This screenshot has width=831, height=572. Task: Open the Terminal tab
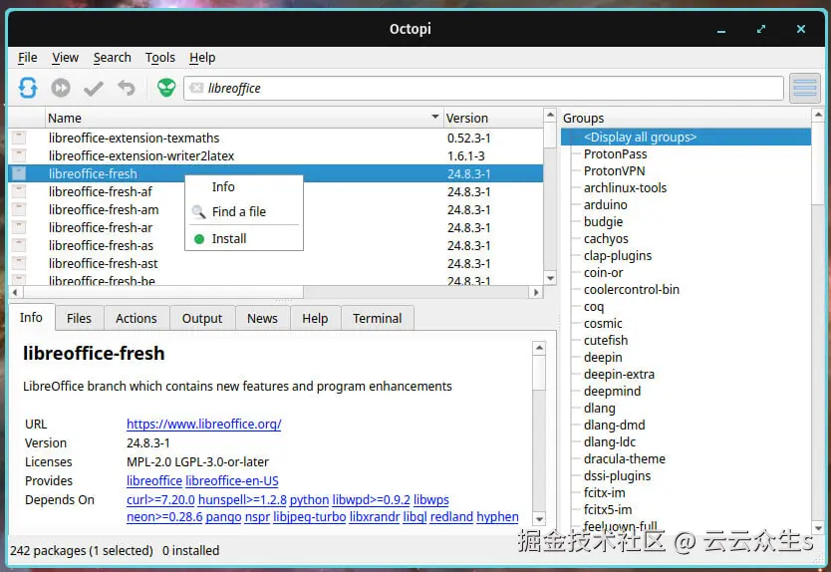(378, 318)
